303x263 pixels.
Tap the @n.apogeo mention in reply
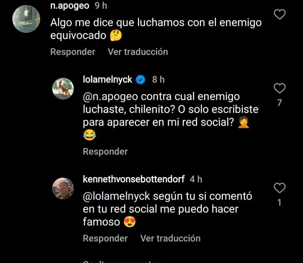(x=110, y=96)
